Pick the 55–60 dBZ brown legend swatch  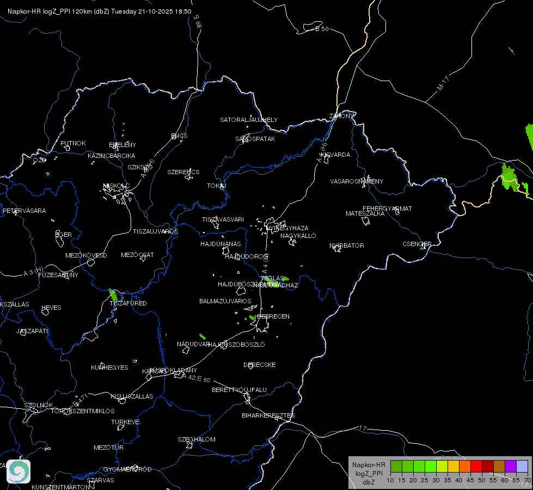point(499,466)
